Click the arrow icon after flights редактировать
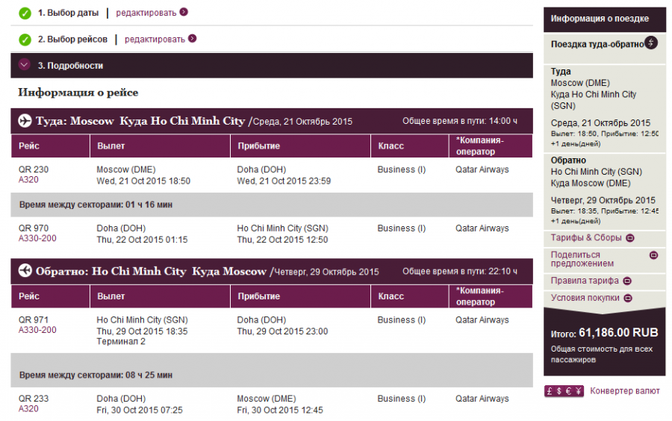Screen dimensions: 672x421 [x=193, y=39]
